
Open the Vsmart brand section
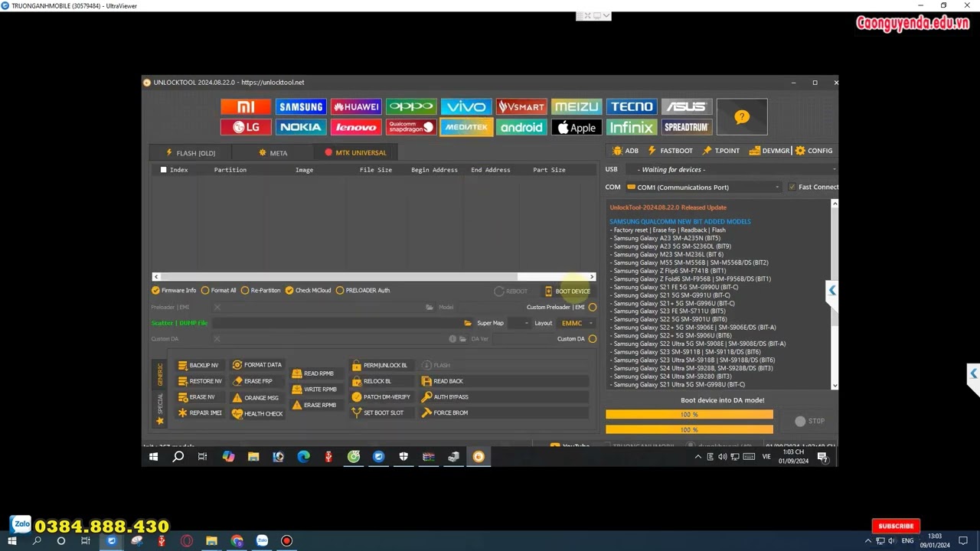tap(521, 107)
